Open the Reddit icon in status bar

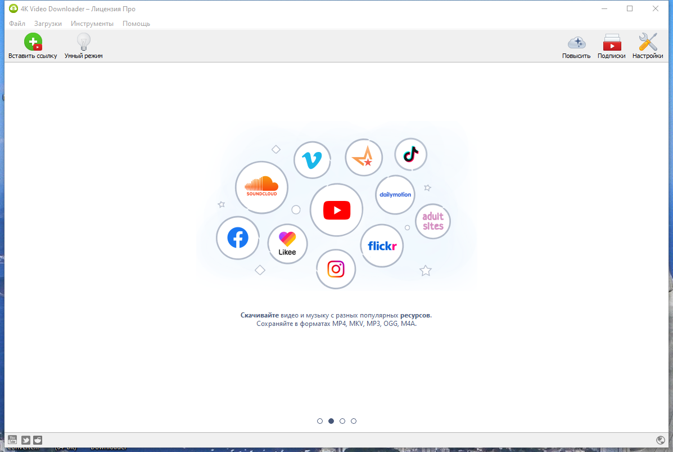[38, 440]
